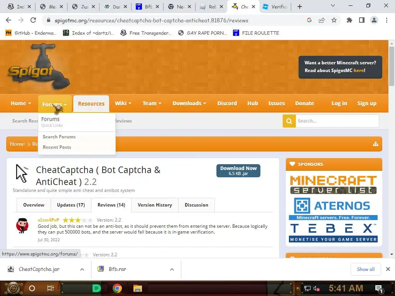Click the sitemap icon in breadcrumb bar
This screenshot has width=395, height=296.
click(376, 144)
